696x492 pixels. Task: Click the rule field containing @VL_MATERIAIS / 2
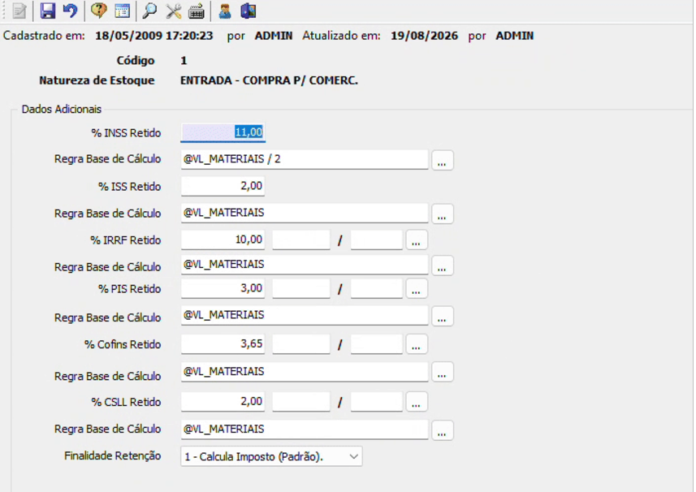click(305, 159)
